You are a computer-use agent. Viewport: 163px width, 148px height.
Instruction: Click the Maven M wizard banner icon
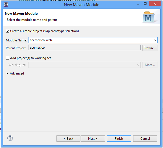[148, 17]
